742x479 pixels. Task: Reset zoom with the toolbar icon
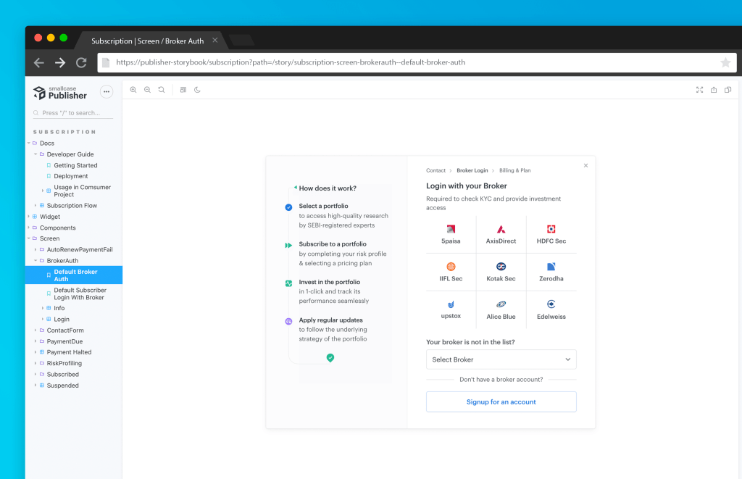coord(162,90)
